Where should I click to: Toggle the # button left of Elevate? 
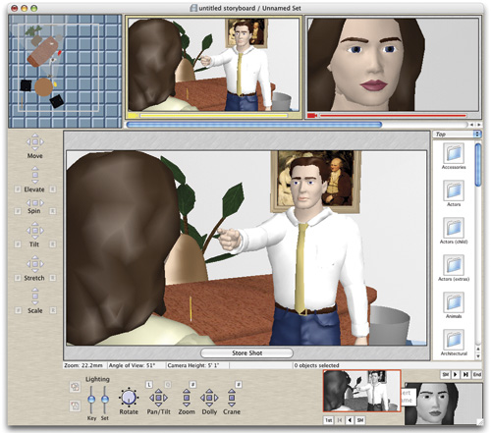18,189
